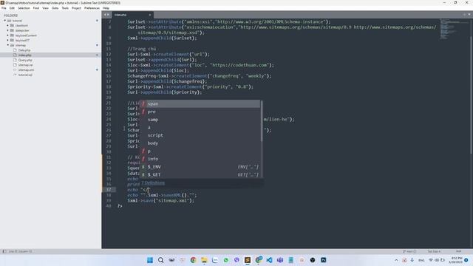Open File Explorer from the taskbar
This screenshot has height=266, width=473.
tap(204, 260)
